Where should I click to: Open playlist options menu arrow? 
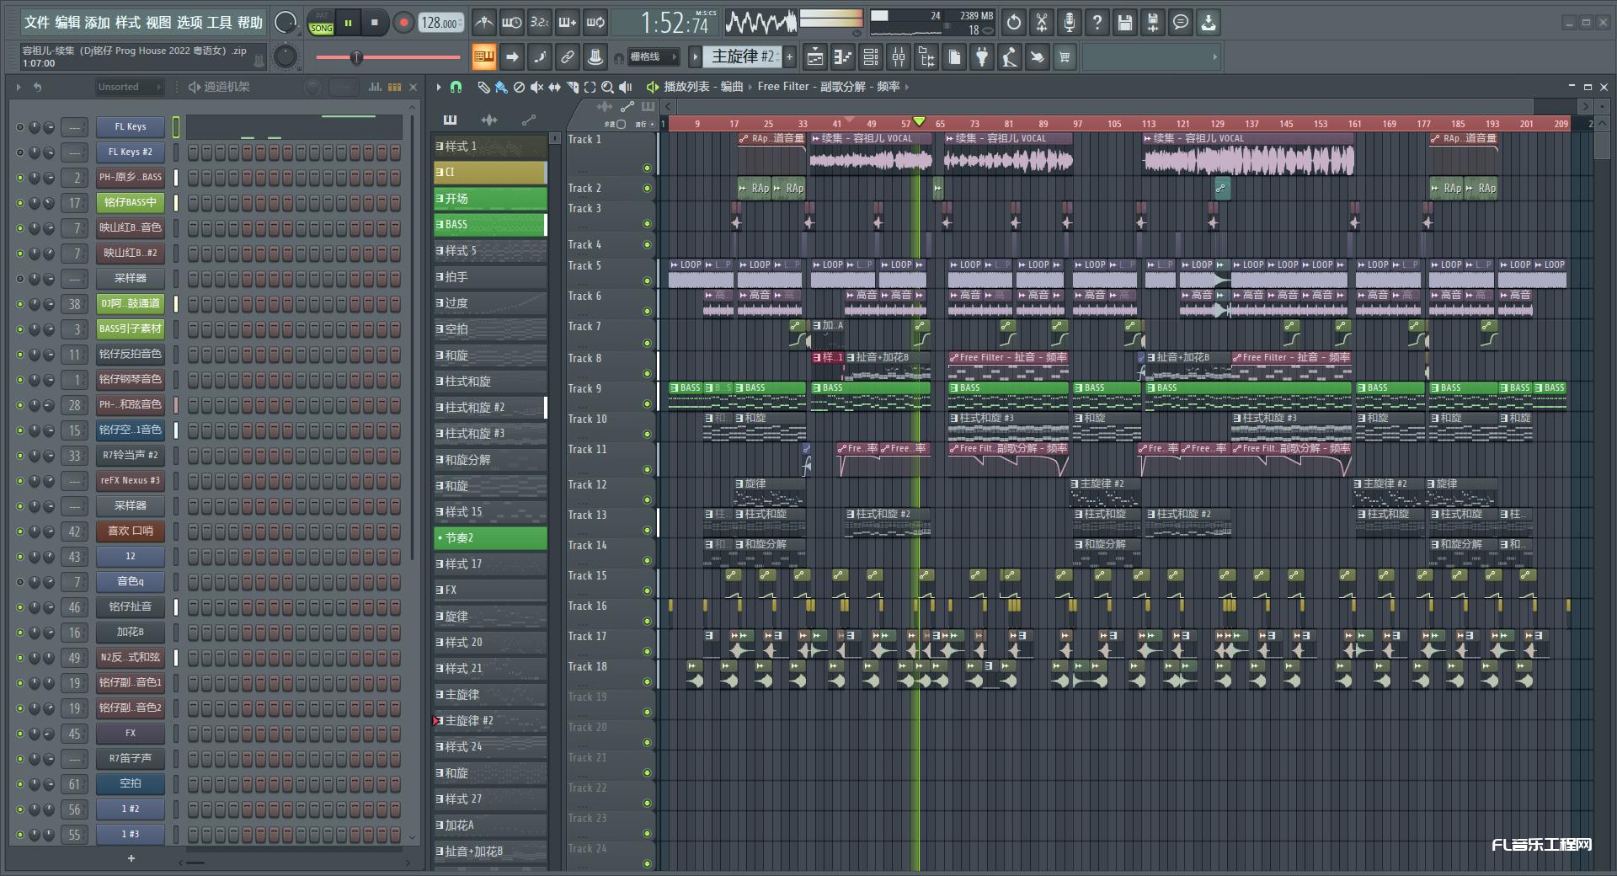click(x=438, y=87)
